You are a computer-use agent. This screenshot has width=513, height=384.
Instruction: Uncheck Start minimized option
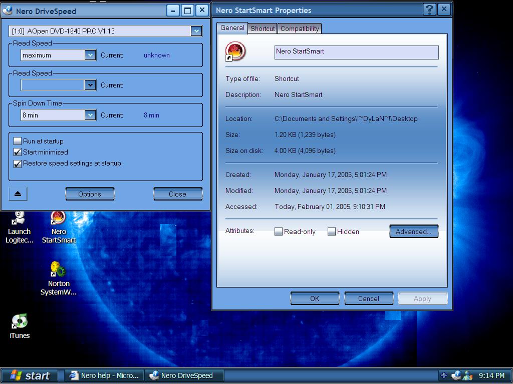tap(18, 152)
